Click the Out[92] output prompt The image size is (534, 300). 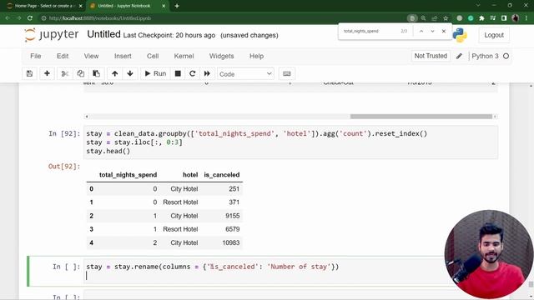click(x=64, y=167)
